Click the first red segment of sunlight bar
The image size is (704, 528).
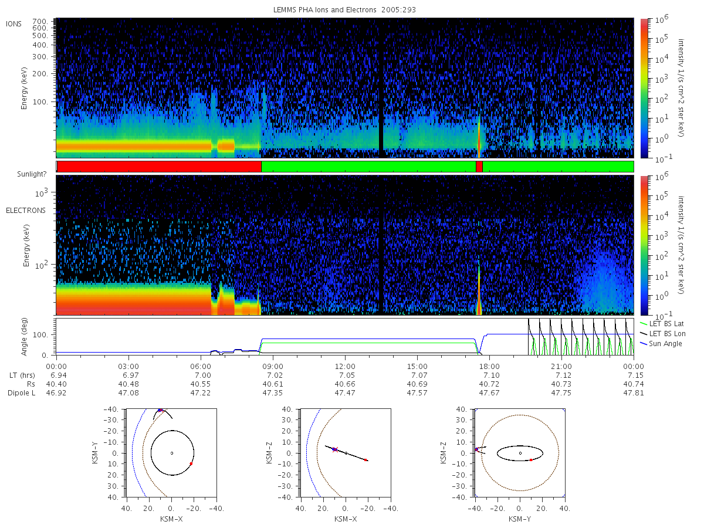[x=159, y=167]
